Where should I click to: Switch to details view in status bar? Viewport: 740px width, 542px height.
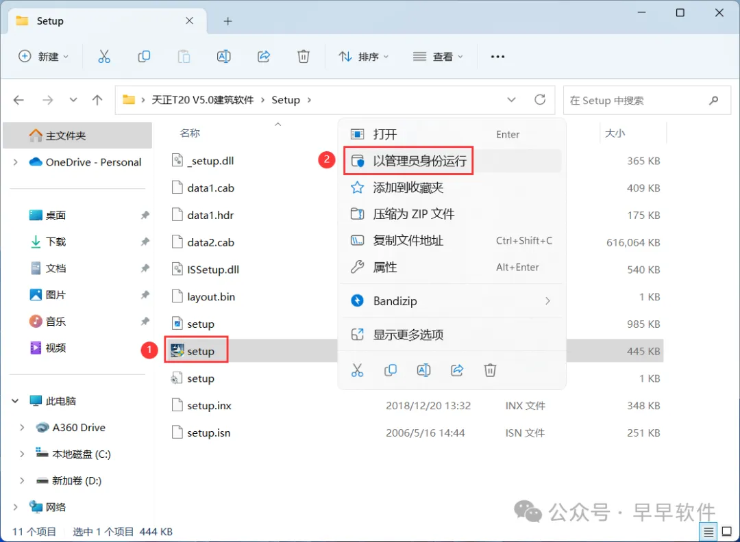tap(708, 532)
